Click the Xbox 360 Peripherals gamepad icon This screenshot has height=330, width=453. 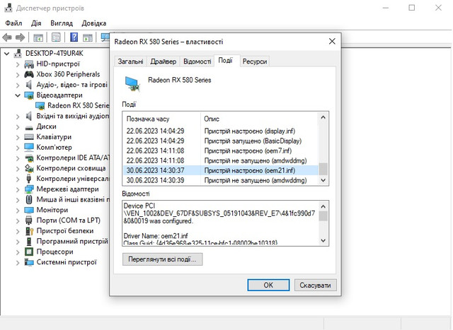point(29,74)
